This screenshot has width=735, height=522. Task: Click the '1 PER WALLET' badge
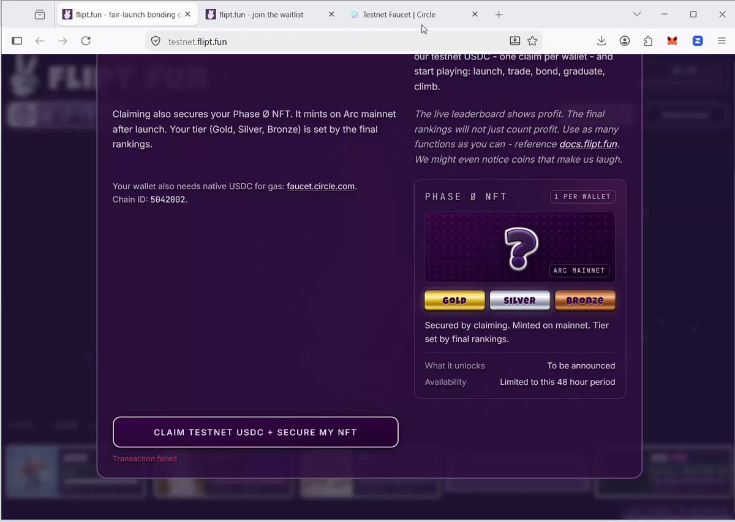click(582, 196)
